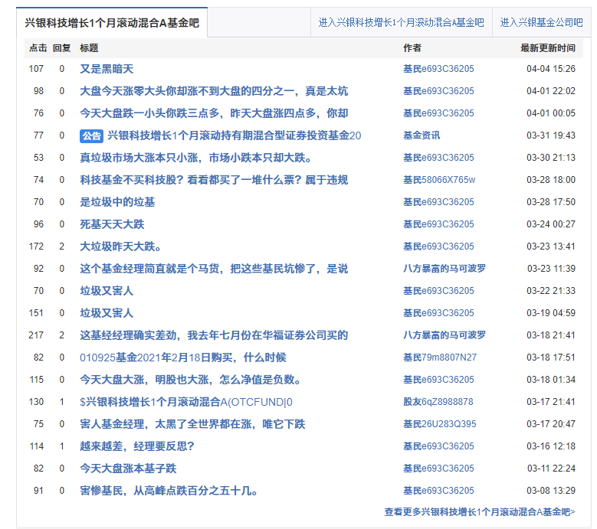The image size is (597, 529).
Task: Click the blue 公告 badge icon
Action: (91, 136)
